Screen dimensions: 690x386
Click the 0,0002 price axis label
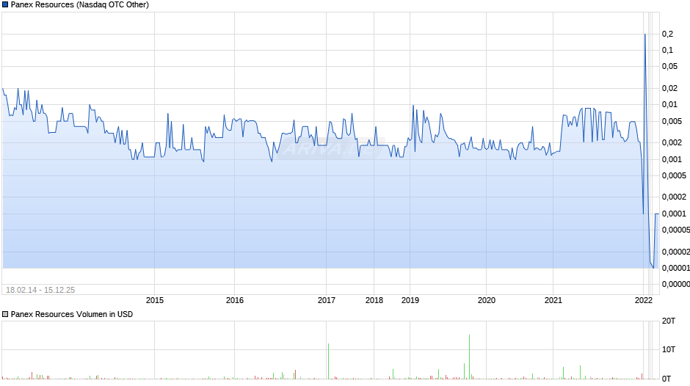[674, 197]
